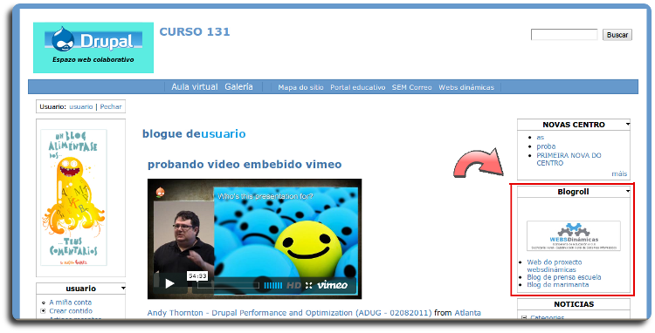Adjust the Vimeo volume bars
The image size is (655, 333).
pyautogui.click(x=273, y=285)
